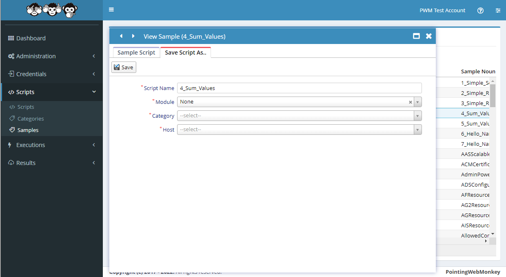Click into the Script Name field
The width and height of the screenshot is (506, 277).
299,88
